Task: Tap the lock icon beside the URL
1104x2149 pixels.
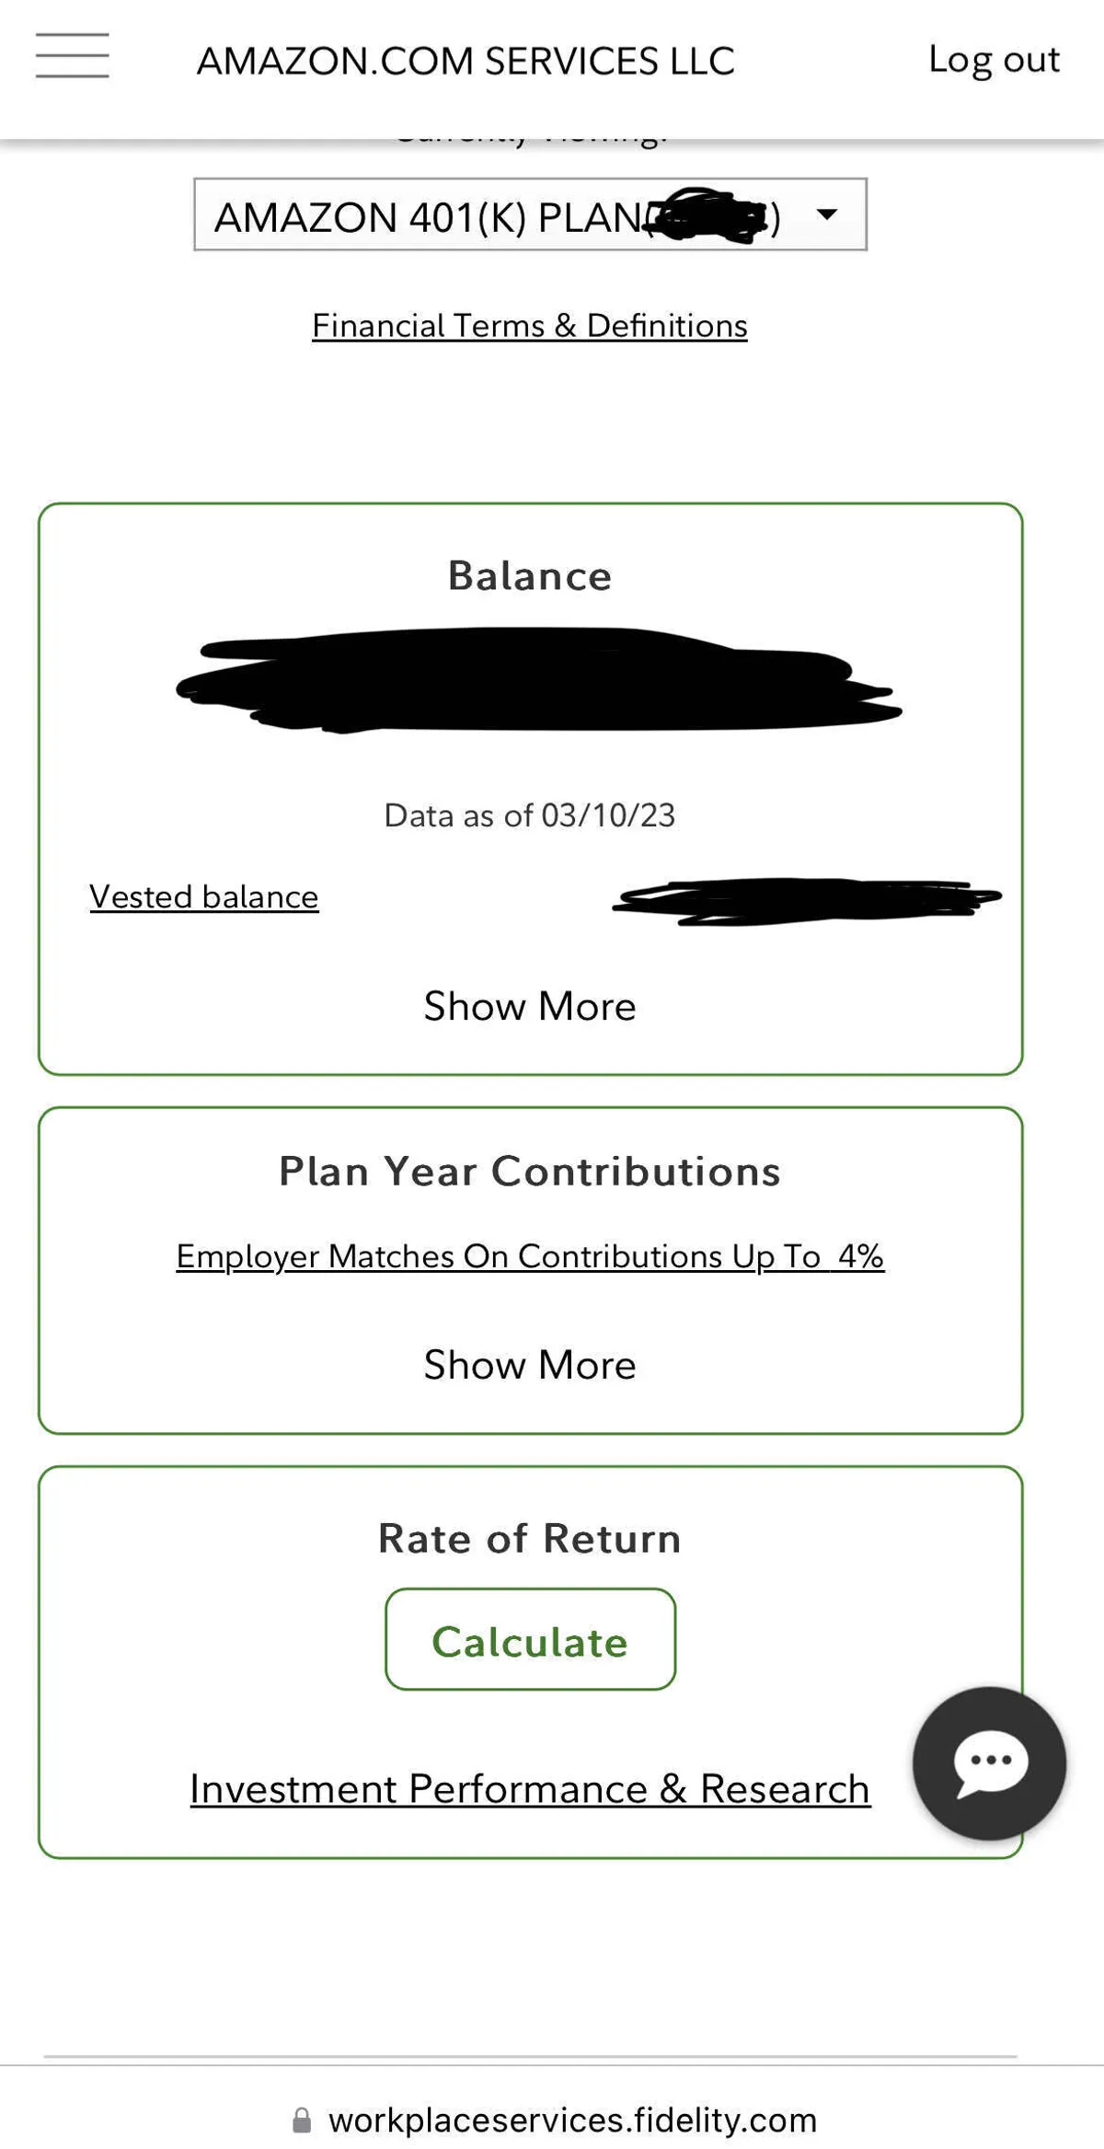Action: [302, 2120]
